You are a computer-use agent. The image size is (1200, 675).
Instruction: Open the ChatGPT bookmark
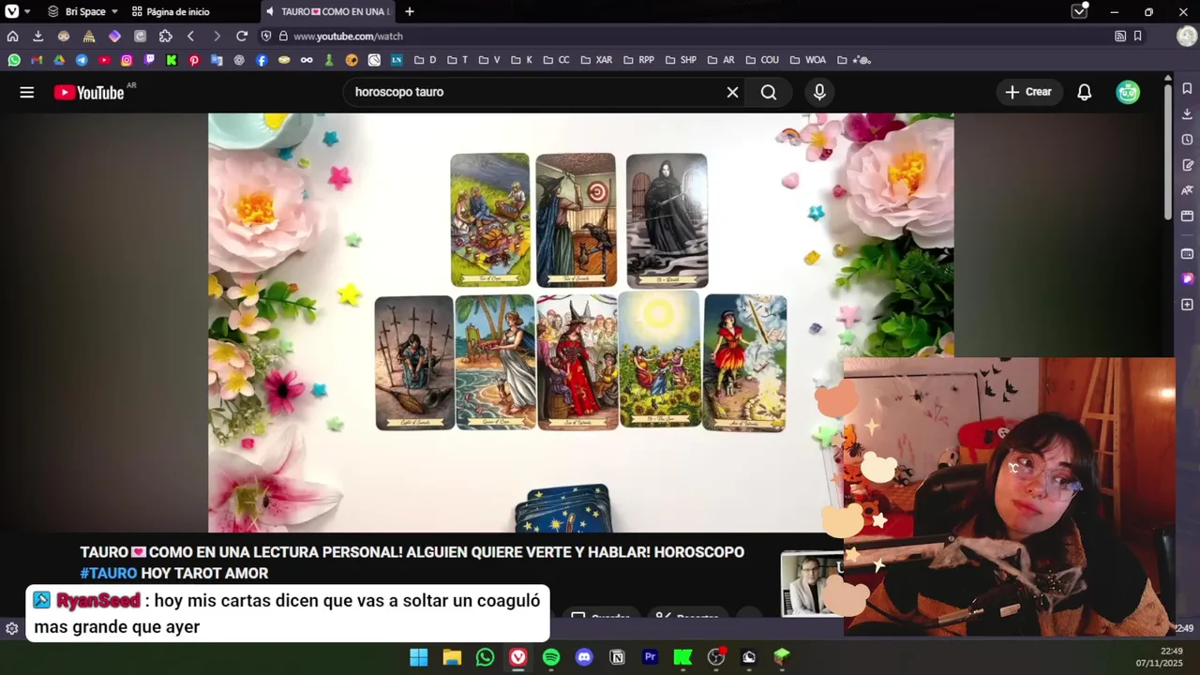pyautogui.click(x=239, y=60)
